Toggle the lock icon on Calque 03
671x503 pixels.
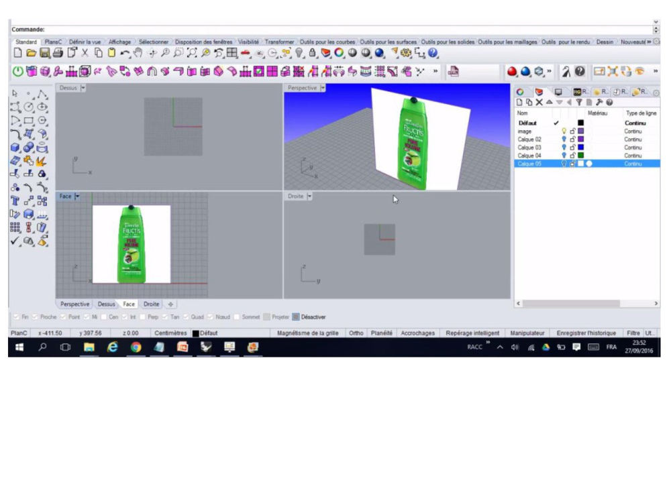pos(572,148)
